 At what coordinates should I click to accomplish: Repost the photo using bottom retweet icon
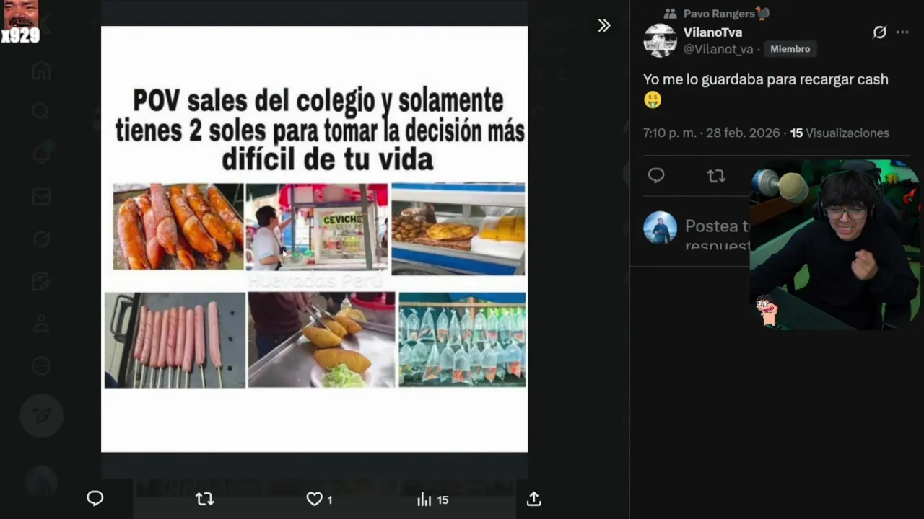tap(205, 499)
